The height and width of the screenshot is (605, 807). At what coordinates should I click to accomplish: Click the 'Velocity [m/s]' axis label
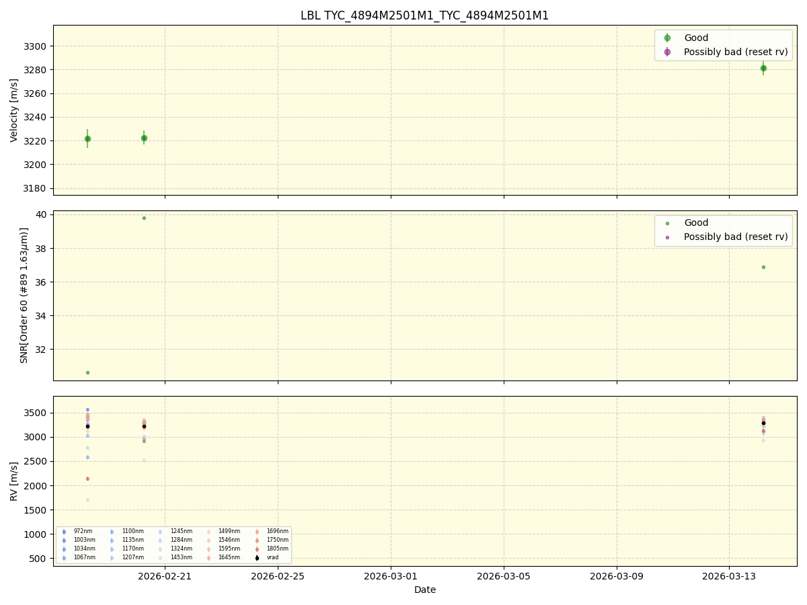click(14, 110)
